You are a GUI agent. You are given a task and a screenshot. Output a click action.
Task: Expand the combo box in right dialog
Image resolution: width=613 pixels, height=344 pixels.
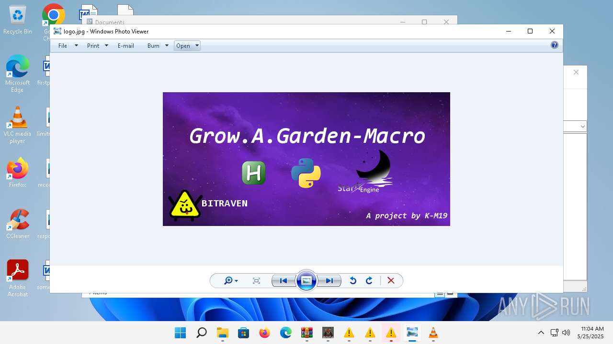click(x=582, y=127)
